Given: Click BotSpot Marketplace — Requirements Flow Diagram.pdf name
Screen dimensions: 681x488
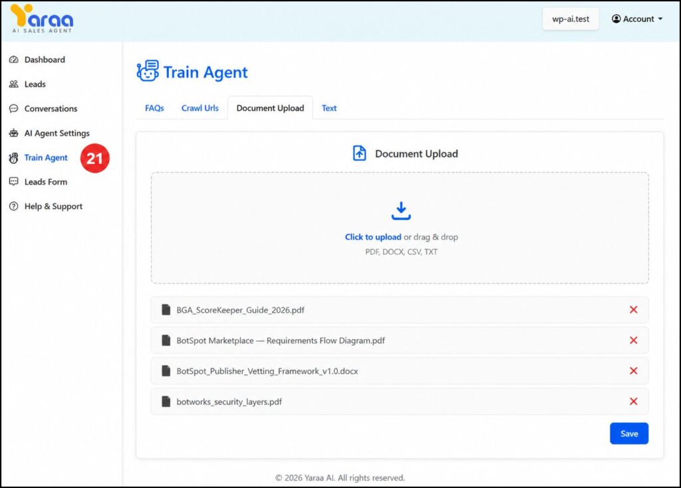Looking at the screenshot, I should (x=281, y=341).
